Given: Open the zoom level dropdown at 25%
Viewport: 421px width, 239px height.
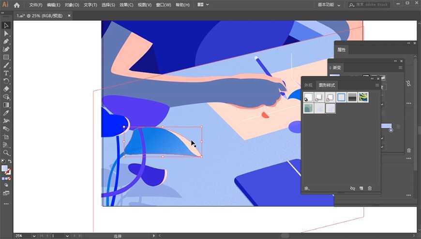Looking at the screenshot, I should (33, 236).
